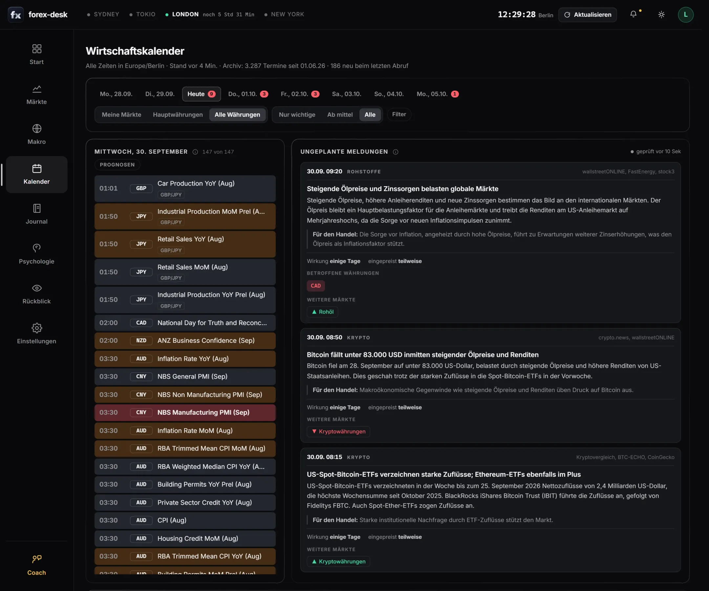This screenshot has width=709, height=591.
Task: Switch to Mo., 05.10. day tab
Action: click(438, 94)
